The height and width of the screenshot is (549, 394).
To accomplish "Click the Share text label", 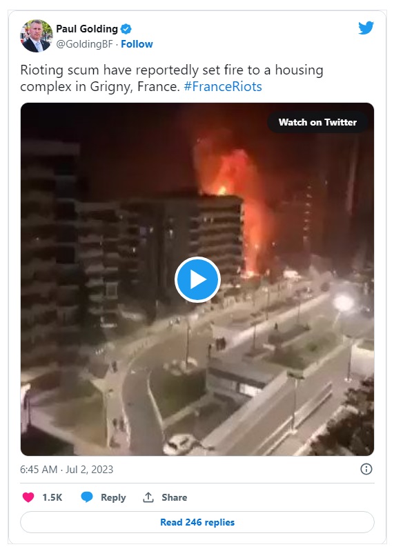I will [174, 497].
